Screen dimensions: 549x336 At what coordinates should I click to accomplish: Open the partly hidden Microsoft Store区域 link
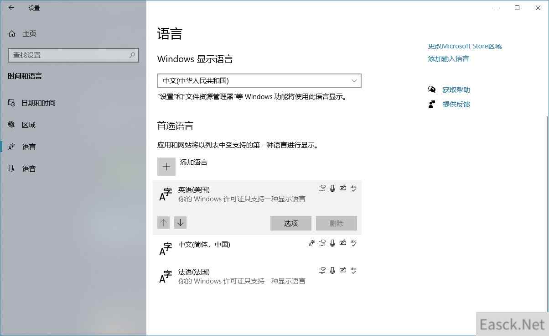pyautogui.click(x=465, y=47)
